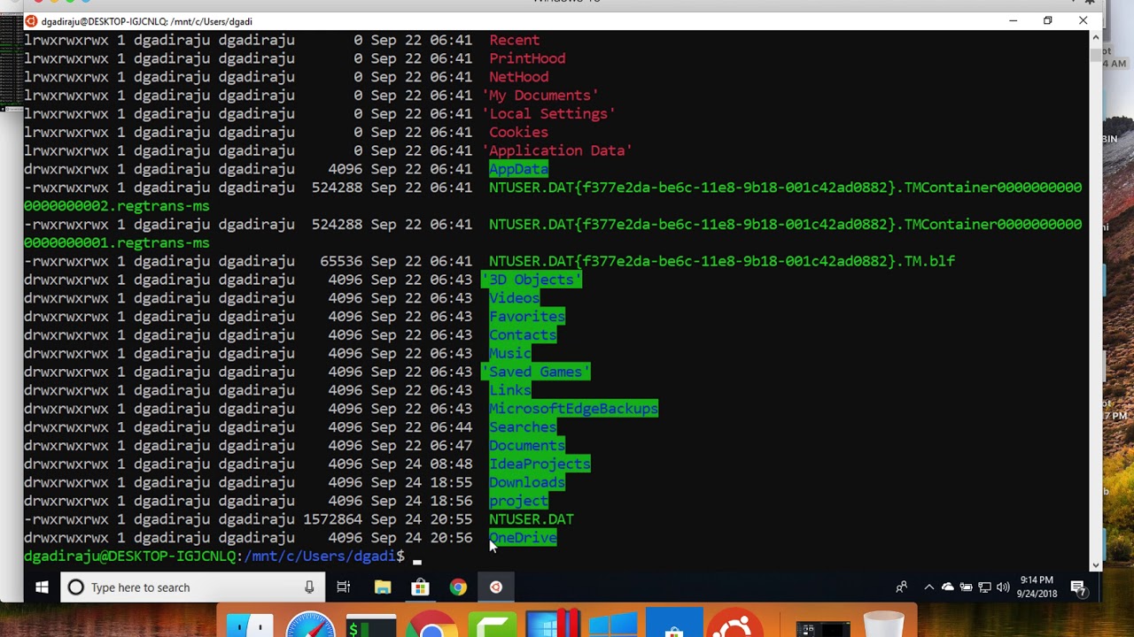Open Chrome in the macOS dock
Viewport: 1134px width, 637px height.
431,624
